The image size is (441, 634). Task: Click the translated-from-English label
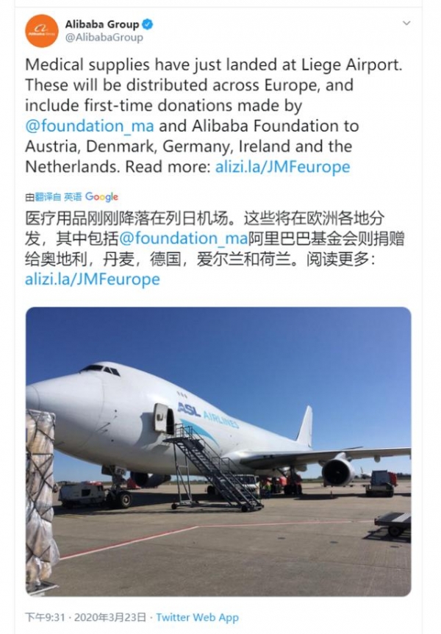click(x=54, y=197)
